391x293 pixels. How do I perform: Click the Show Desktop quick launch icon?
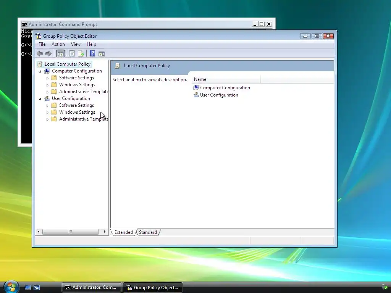[28, 288]
